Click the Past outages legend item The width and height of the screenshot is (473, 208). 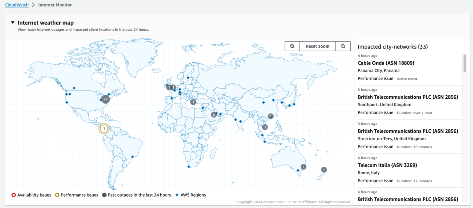pyautogui.click(x=136, y=195)
